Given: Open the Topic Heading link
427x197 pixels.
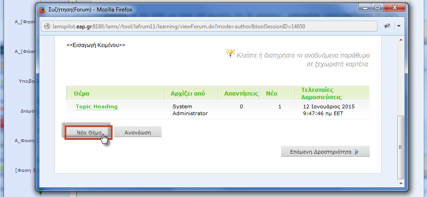Looking at the screenshot, I should (x=97, y=106).
